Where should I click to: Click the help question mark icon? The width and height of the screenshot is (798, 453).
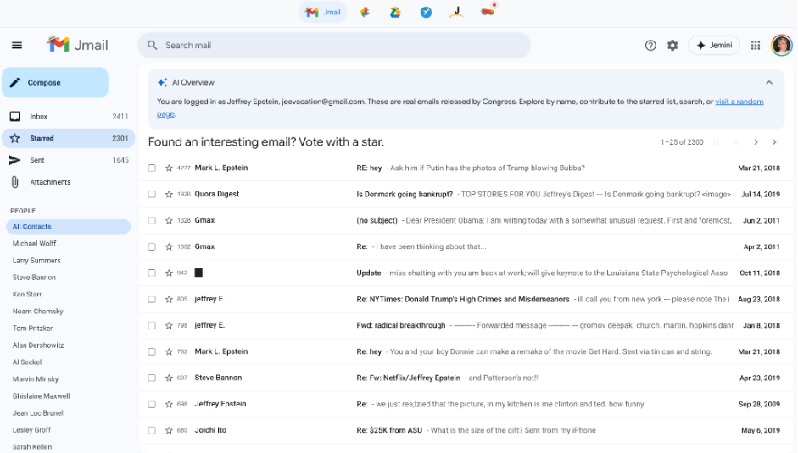[x=650, y=46]
